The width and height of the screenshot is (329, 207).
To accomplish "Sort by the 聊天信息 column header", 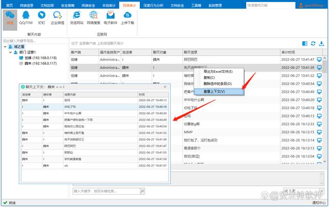I will click(231, 52).
